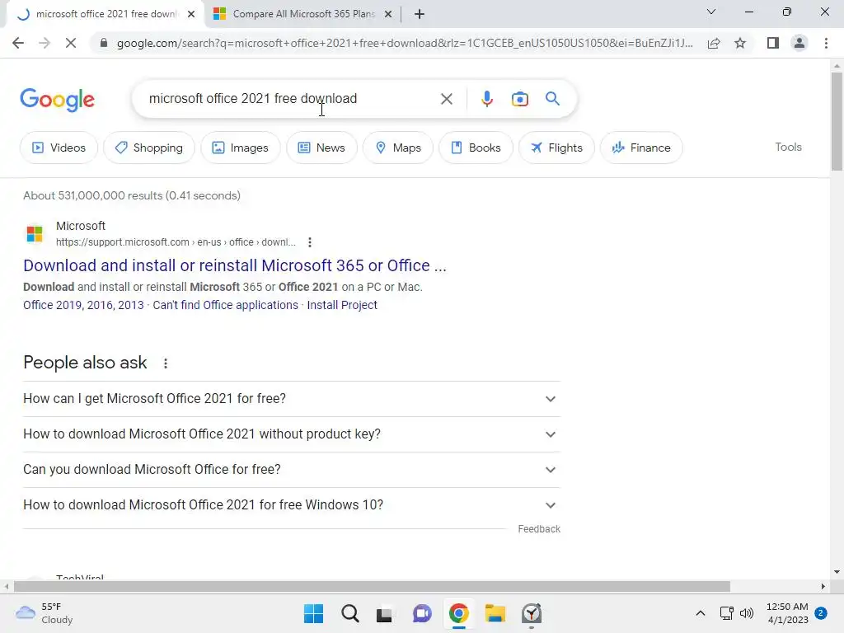The width and height of the screenshot is (844, 633).
Task: Show hidden system tray icons
Action: [701, 613]
